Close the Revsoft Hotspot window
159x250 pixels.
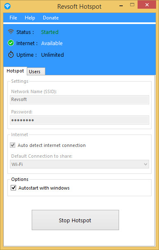(147, 5)
